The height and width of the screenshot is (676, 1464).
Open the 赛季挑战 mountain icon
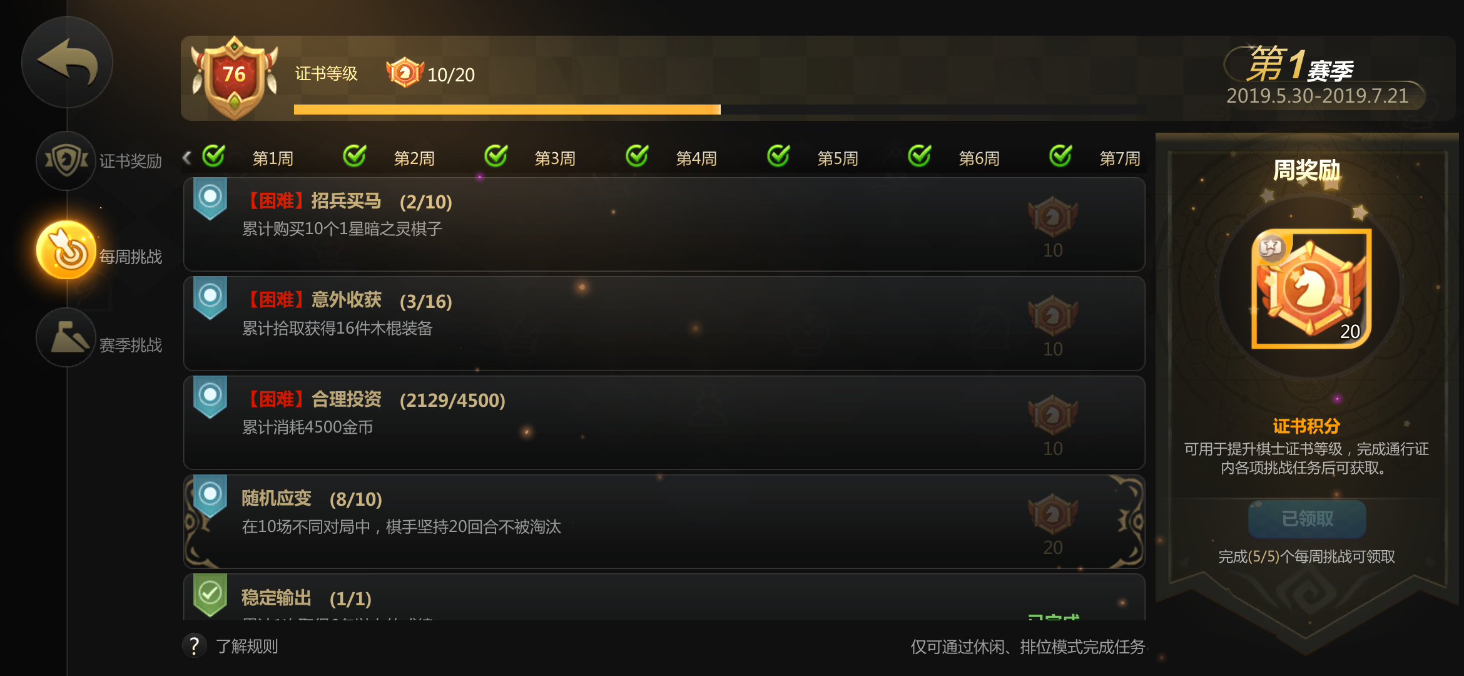66,338
